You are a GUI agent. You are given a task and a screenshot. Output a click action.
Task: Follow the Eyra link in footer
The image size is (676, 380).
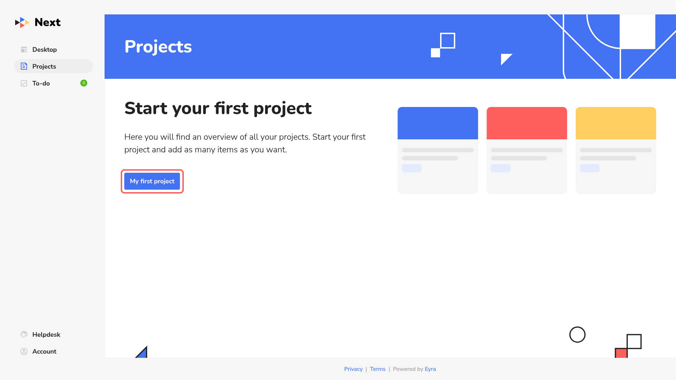pos(430,369)
